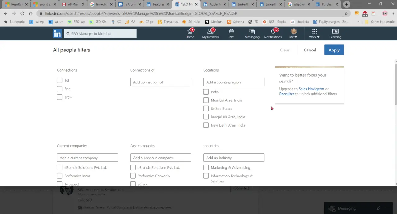Open a new browser tab
397x214 pixels.
pos(347,4)
